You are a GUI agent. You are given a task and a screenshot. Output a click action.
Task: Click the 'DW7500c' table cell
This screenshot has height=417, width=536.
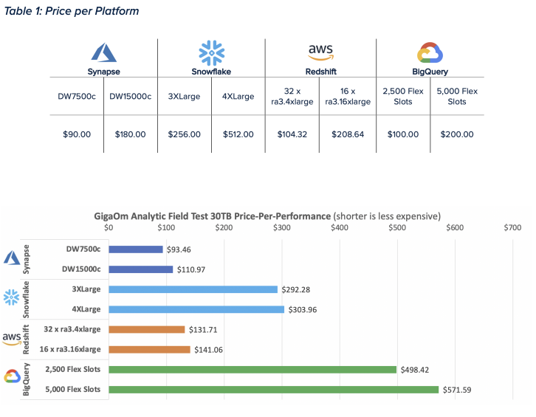coord(77,97)
